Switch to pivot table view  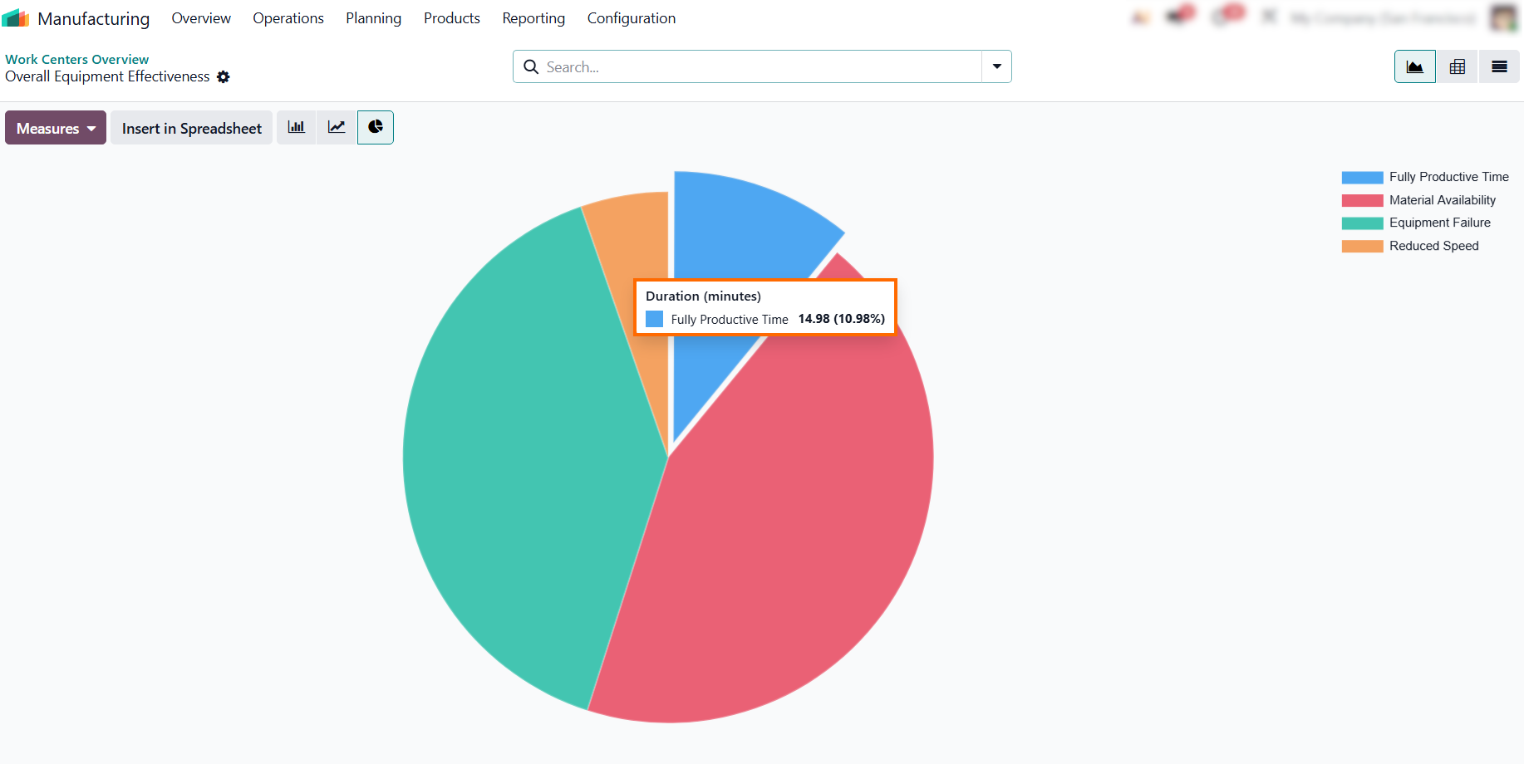click(x=1457, y=67)
